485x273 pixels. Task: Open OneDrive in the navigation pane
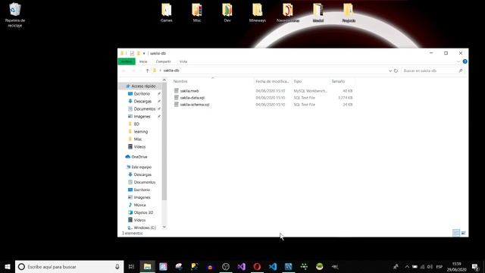coord(139,157)
